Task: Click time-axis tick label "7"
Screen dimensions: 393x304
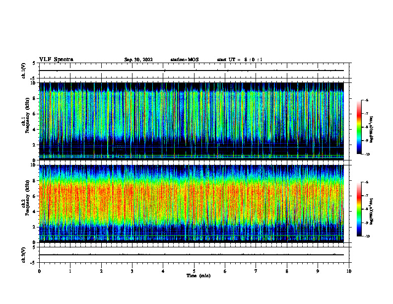Action: [256, 271]
